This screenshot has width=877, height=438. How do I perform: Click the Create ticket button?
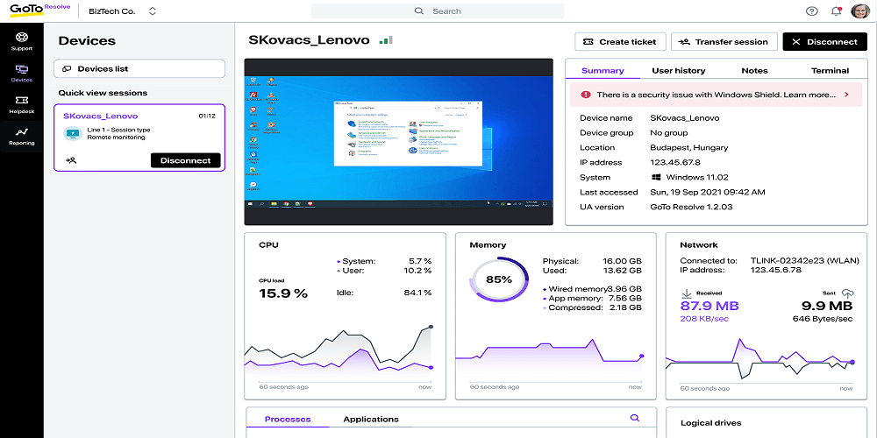(619, 41)
